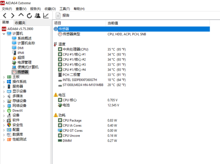
Task: Expand the 显示设备 tree node
Action: click(4, 92)
